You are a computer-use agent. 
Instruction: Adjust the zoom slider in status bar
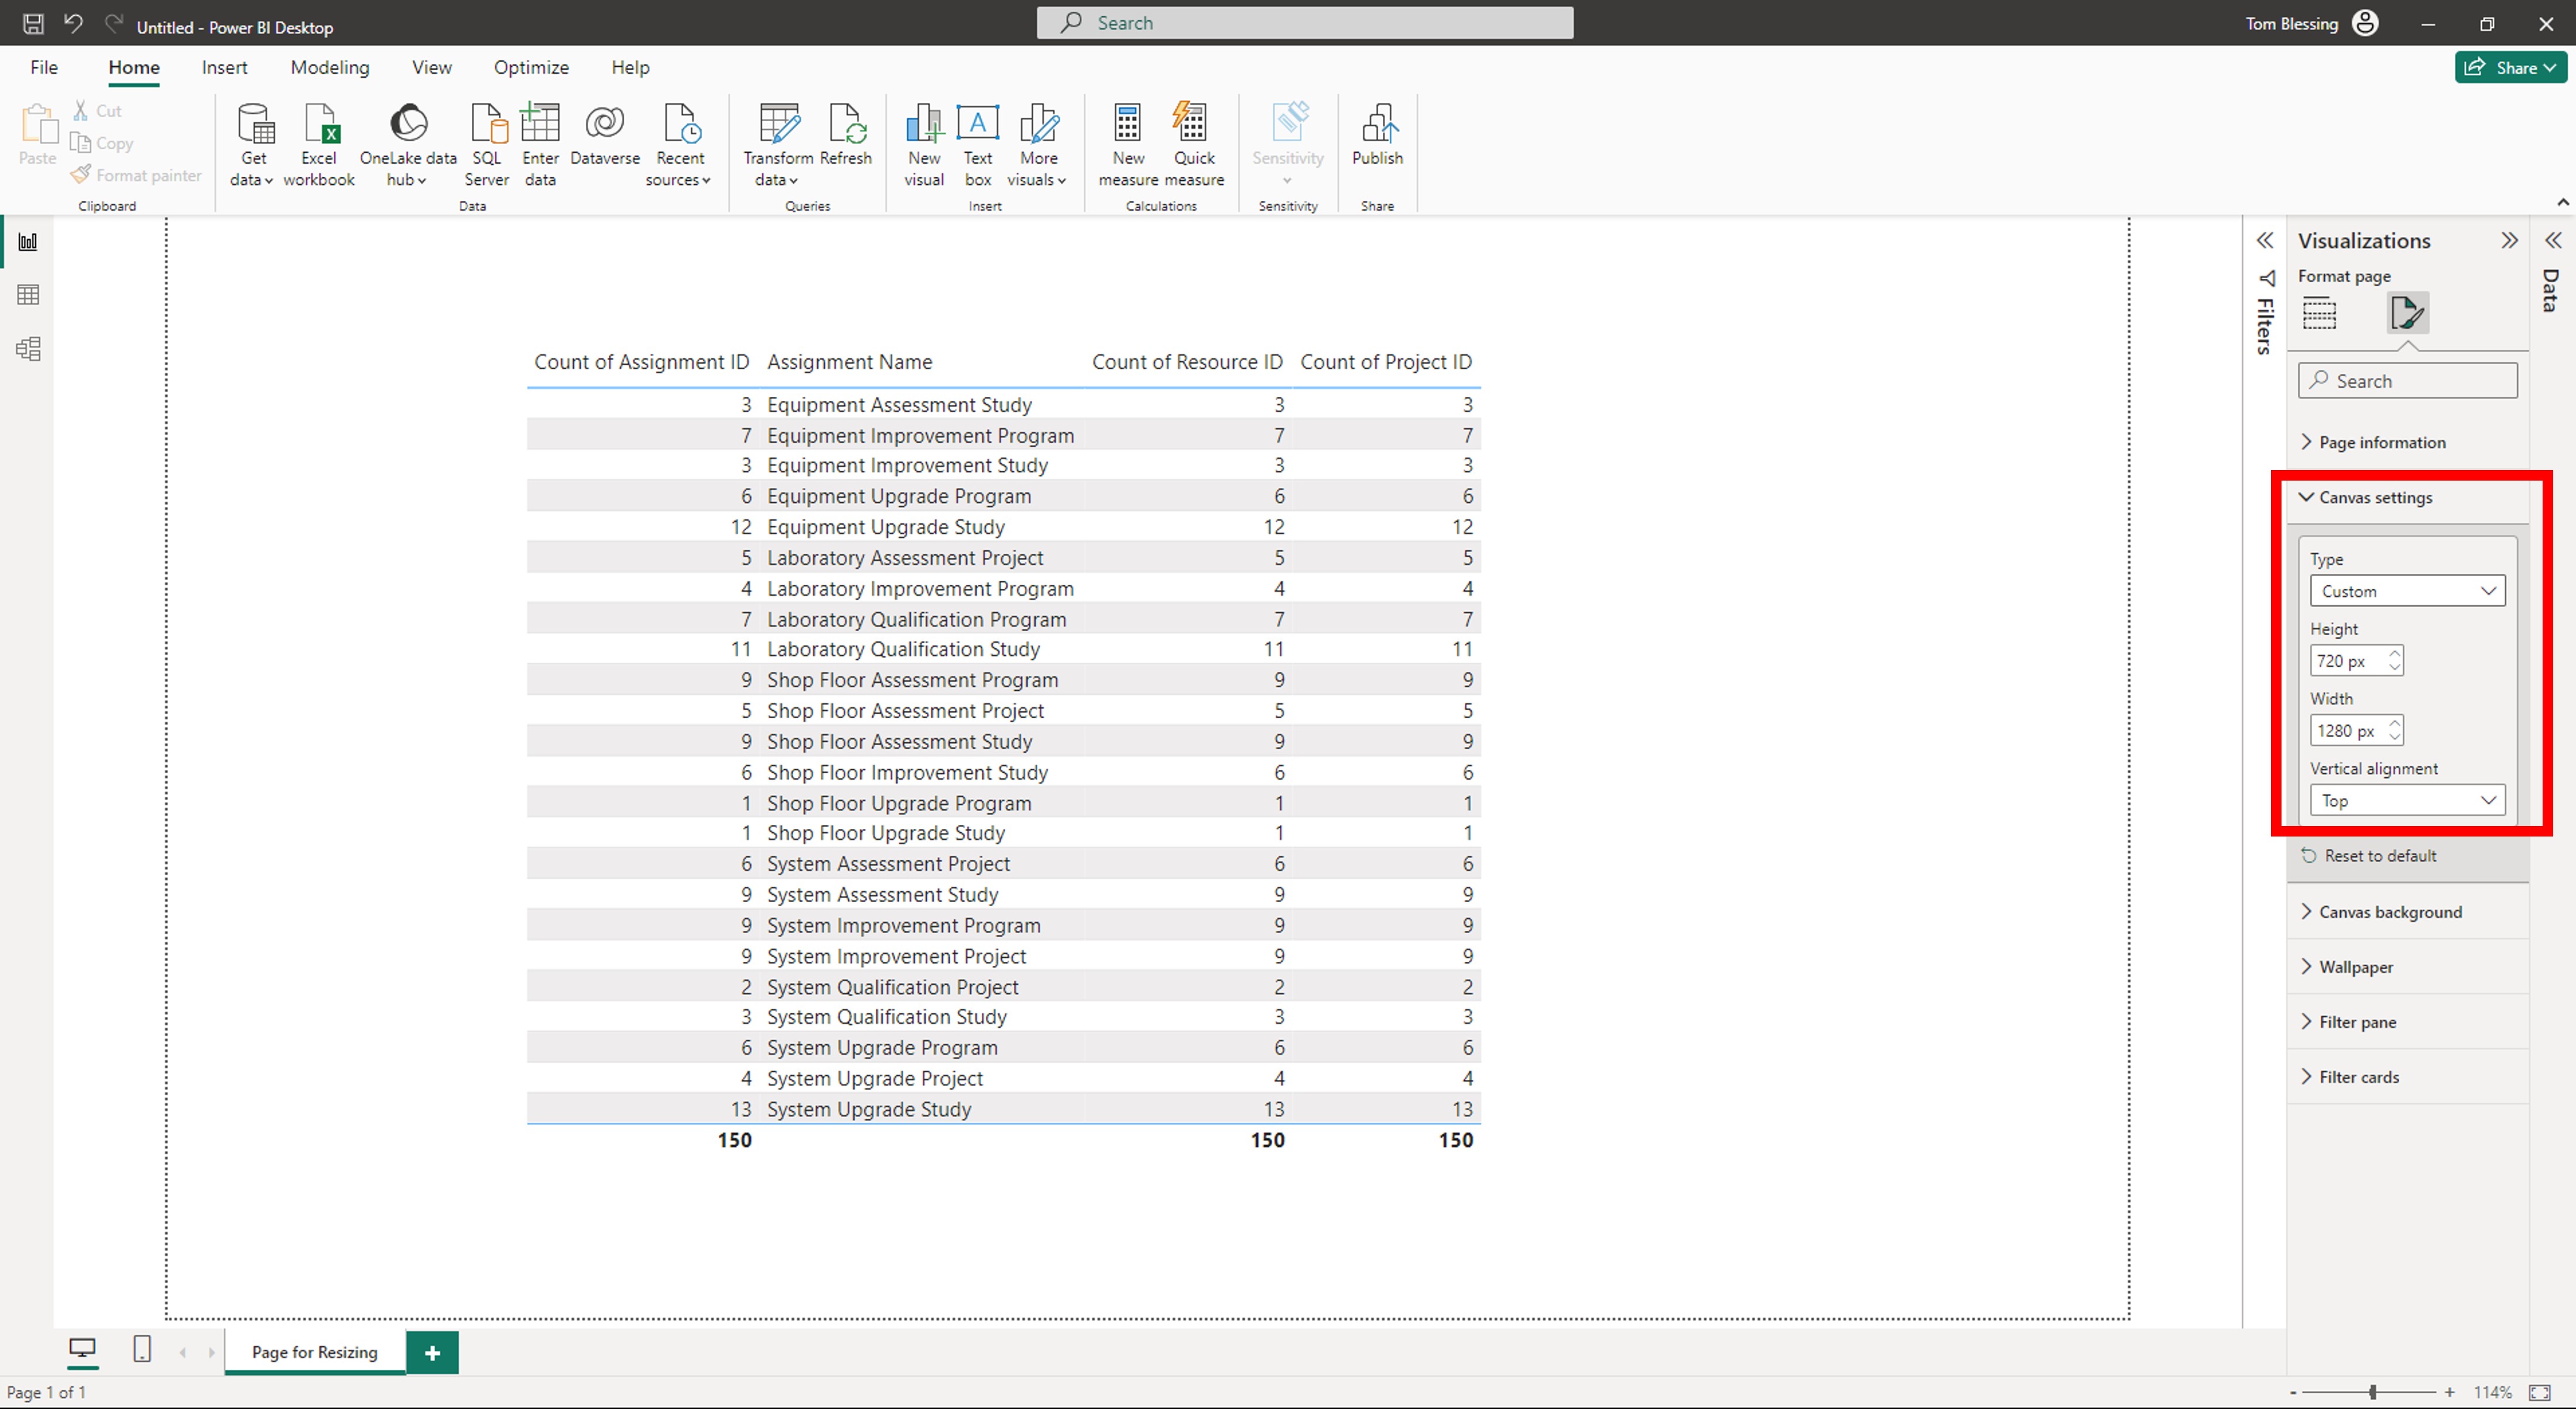click(2372, 1392)
